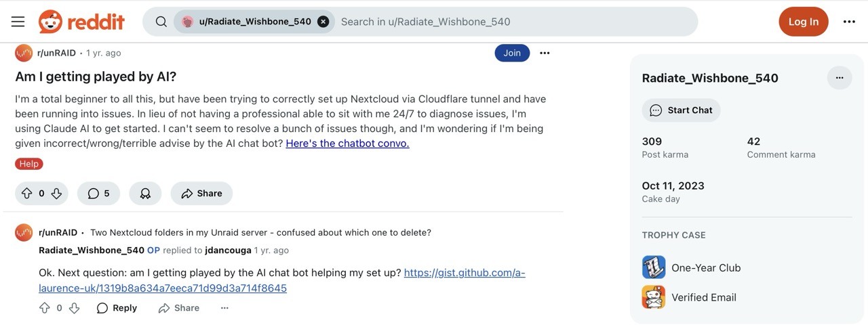The image size is (868, 327).
Task: Open the 'Here's the chatbot convo' link
Action: tap(347, 144)
